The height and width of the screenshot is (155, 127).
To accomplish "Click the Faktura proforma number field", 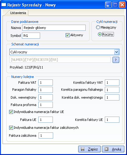I will coord(46,105).
